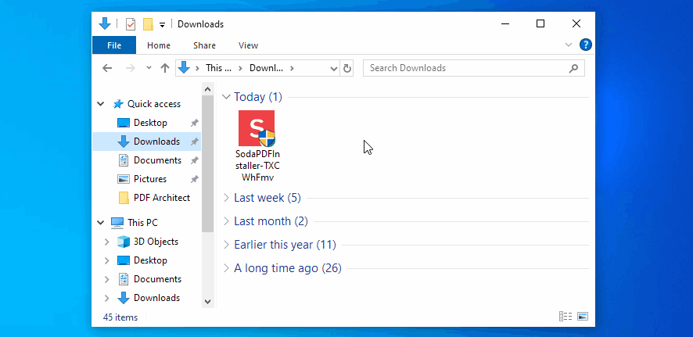
Task: Select 3D Objects in the tree
Action: pyautogui.click(x=156, y=242)
